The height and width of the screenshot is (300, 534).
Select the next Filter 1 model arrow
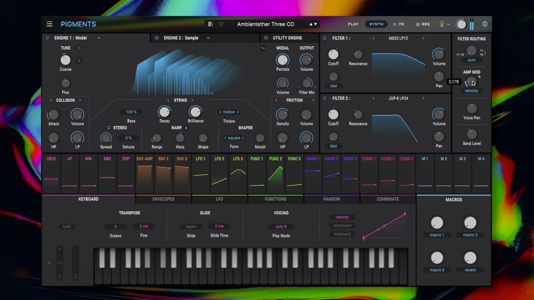pyautogui.click(x=424, y=38)
